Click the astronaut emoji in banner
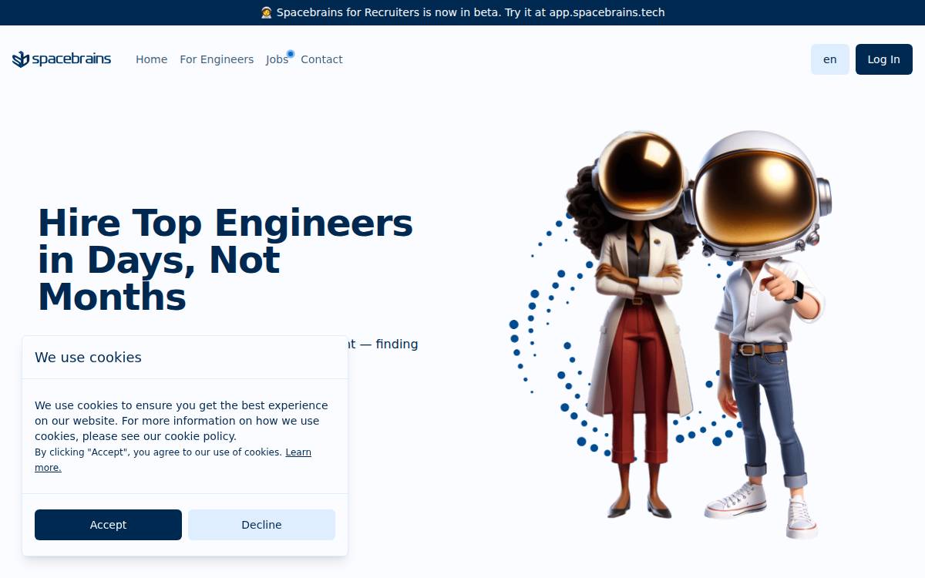The height and width of the screenshot is (578, 925). coord(267,12)
